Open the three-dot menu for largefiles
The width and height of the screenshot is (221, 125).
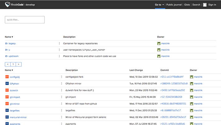pyautogui.click(x=62, y=110)
